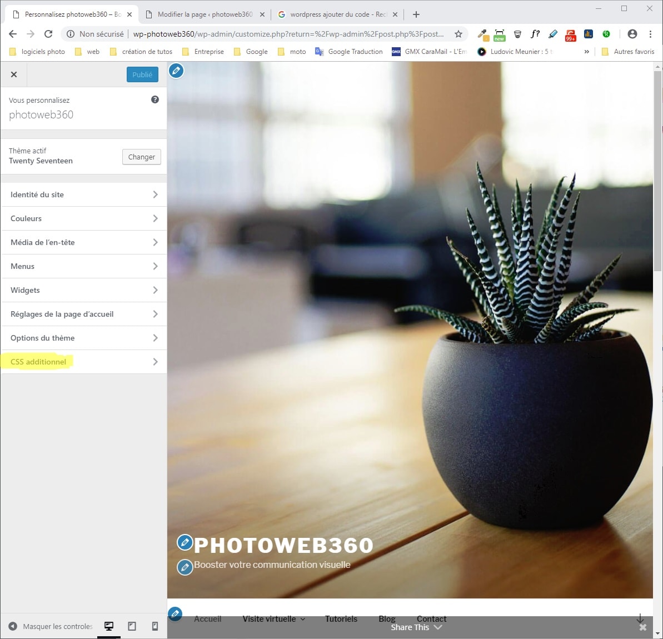This screenshot has width=663, height=639.
Task: Open the Autres favoris folder
Action: tap(628, 52)
